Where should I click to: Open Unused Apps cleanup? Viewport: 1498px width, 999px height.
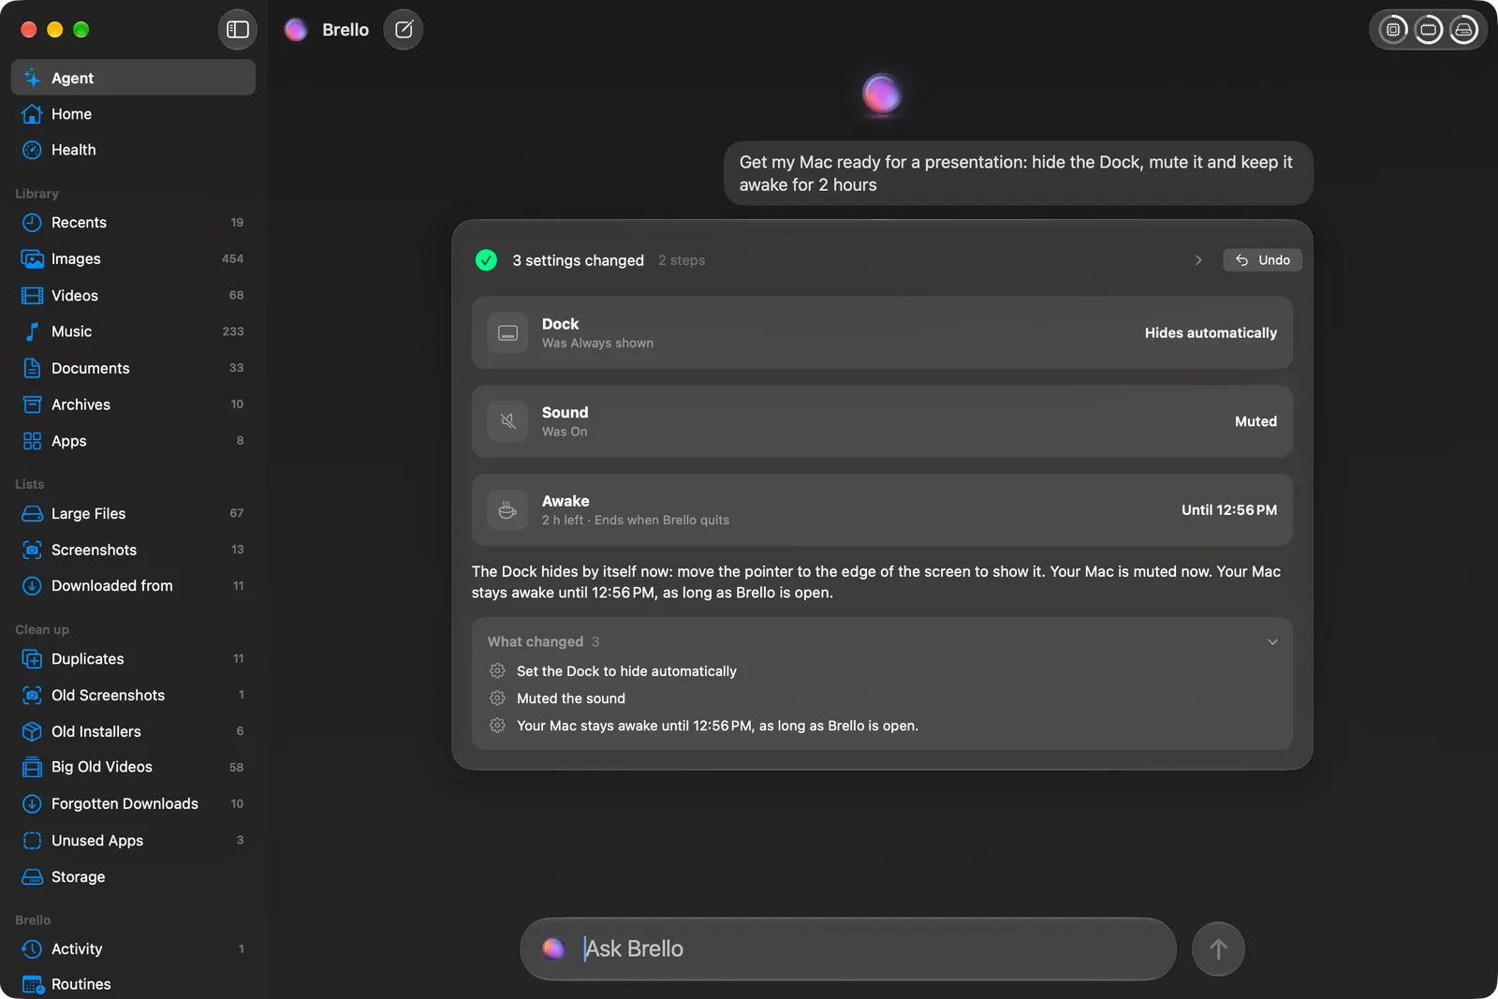133,841
